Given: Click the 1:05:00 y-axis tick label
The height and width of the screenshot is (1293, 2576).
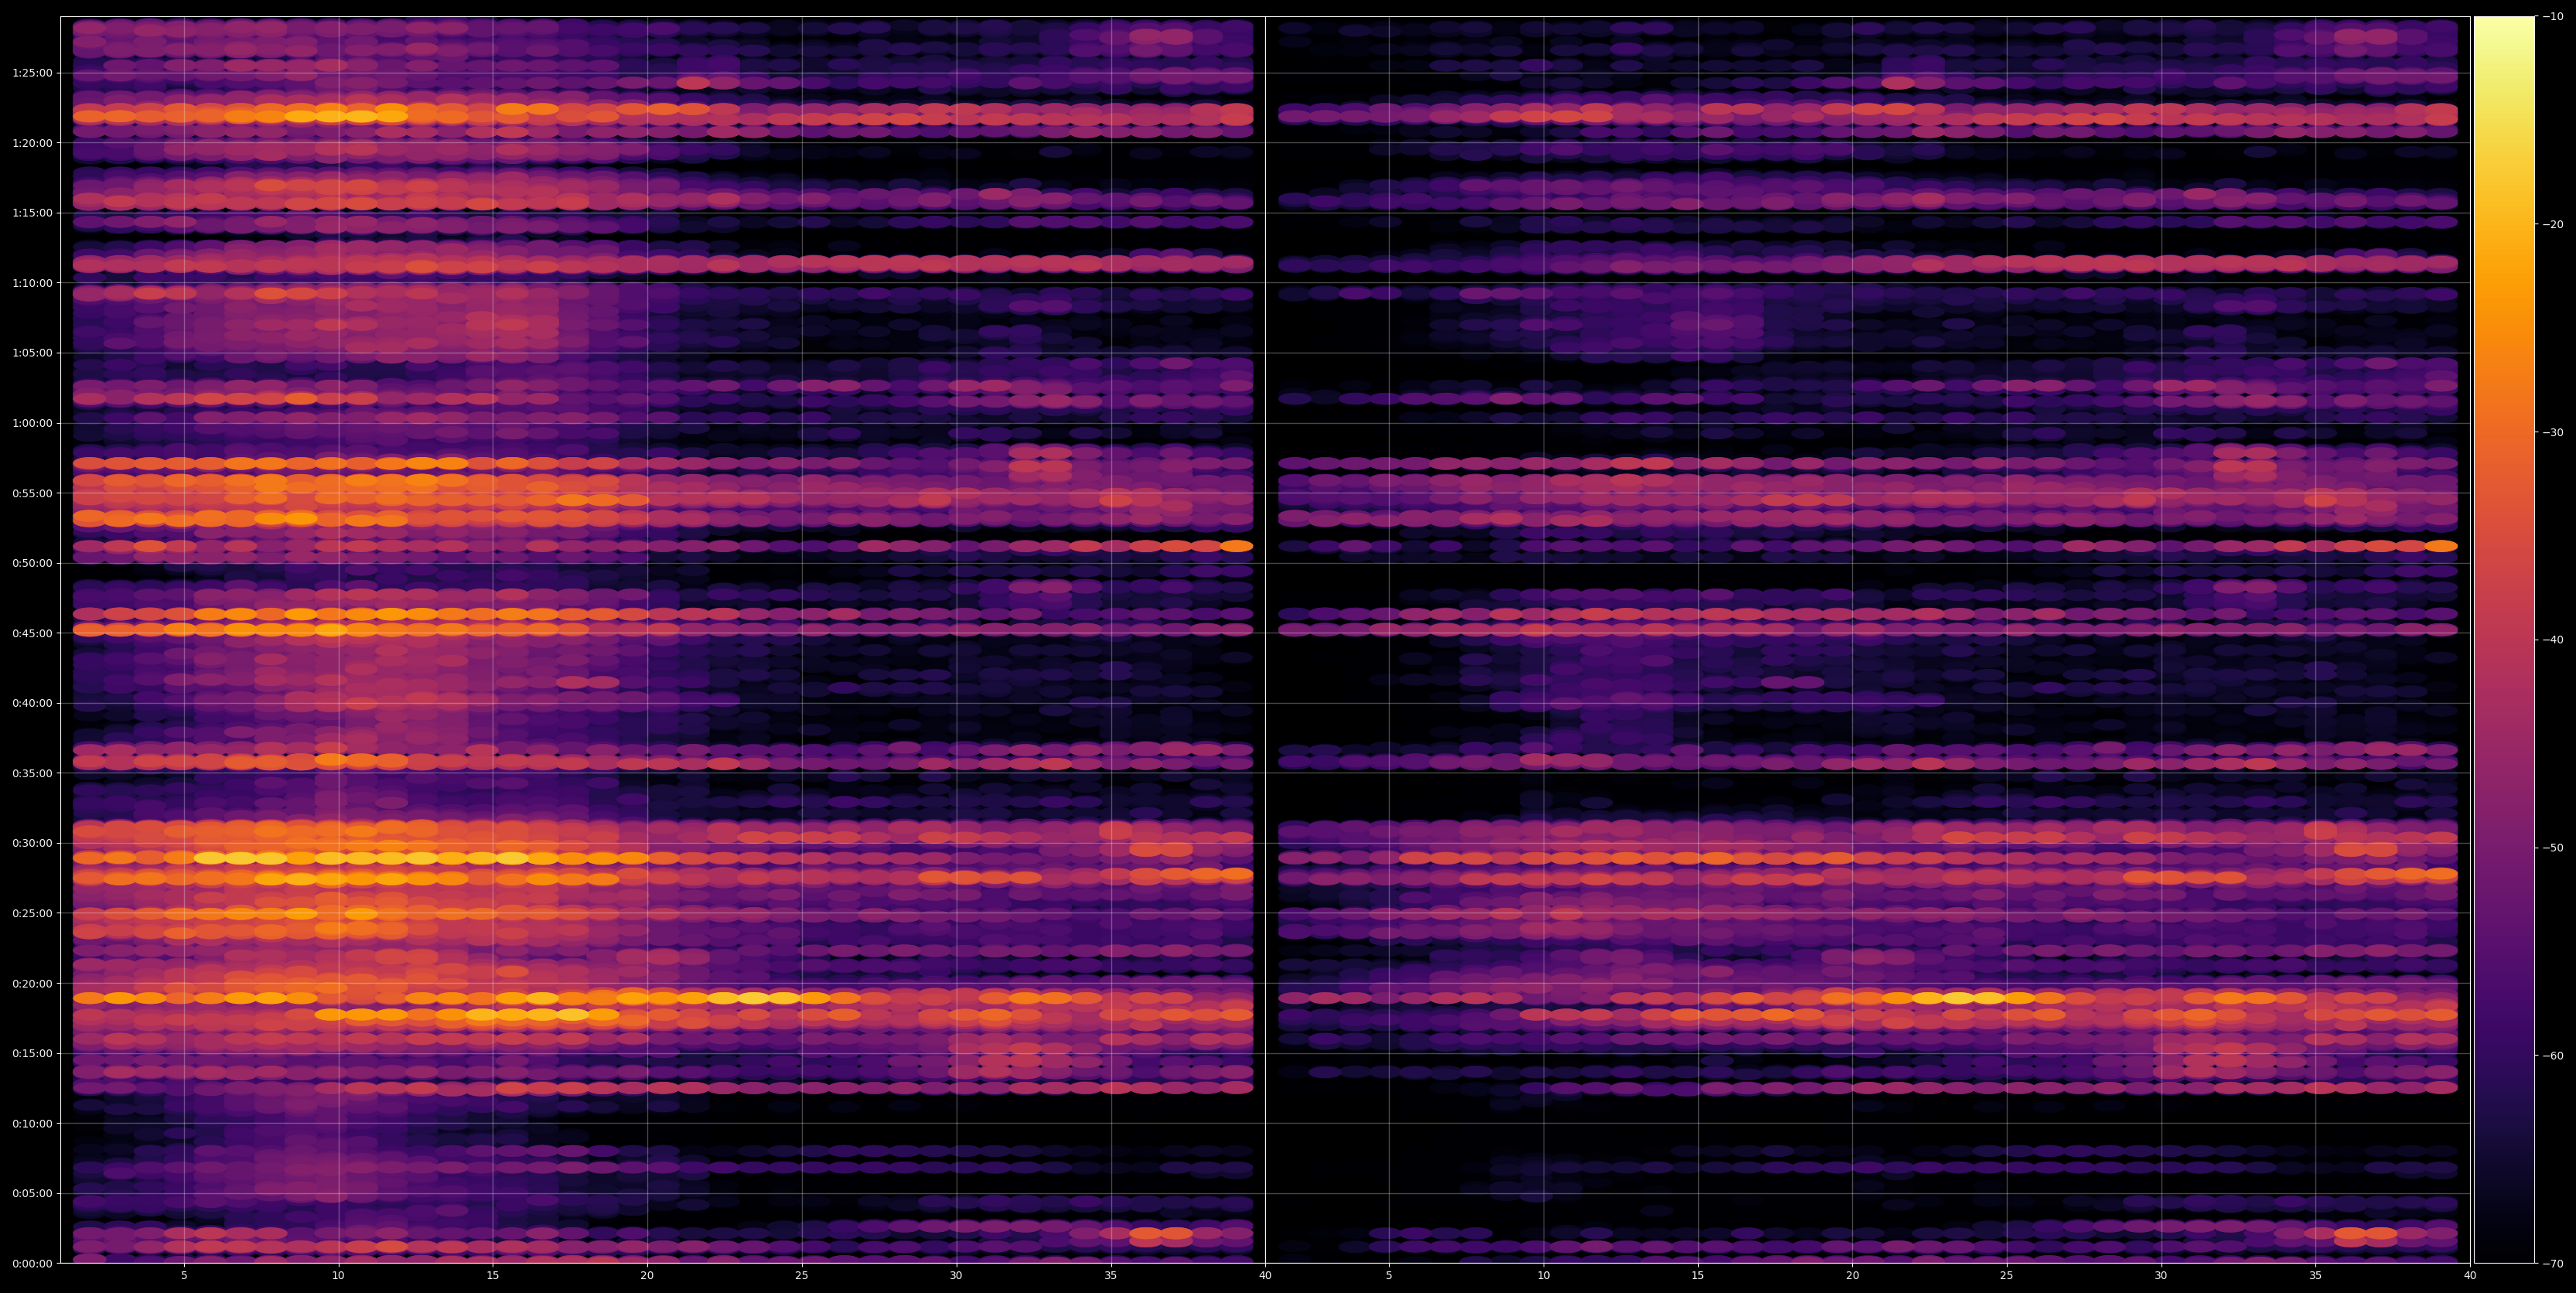Looking at the screenshot, I should (33, 353).
